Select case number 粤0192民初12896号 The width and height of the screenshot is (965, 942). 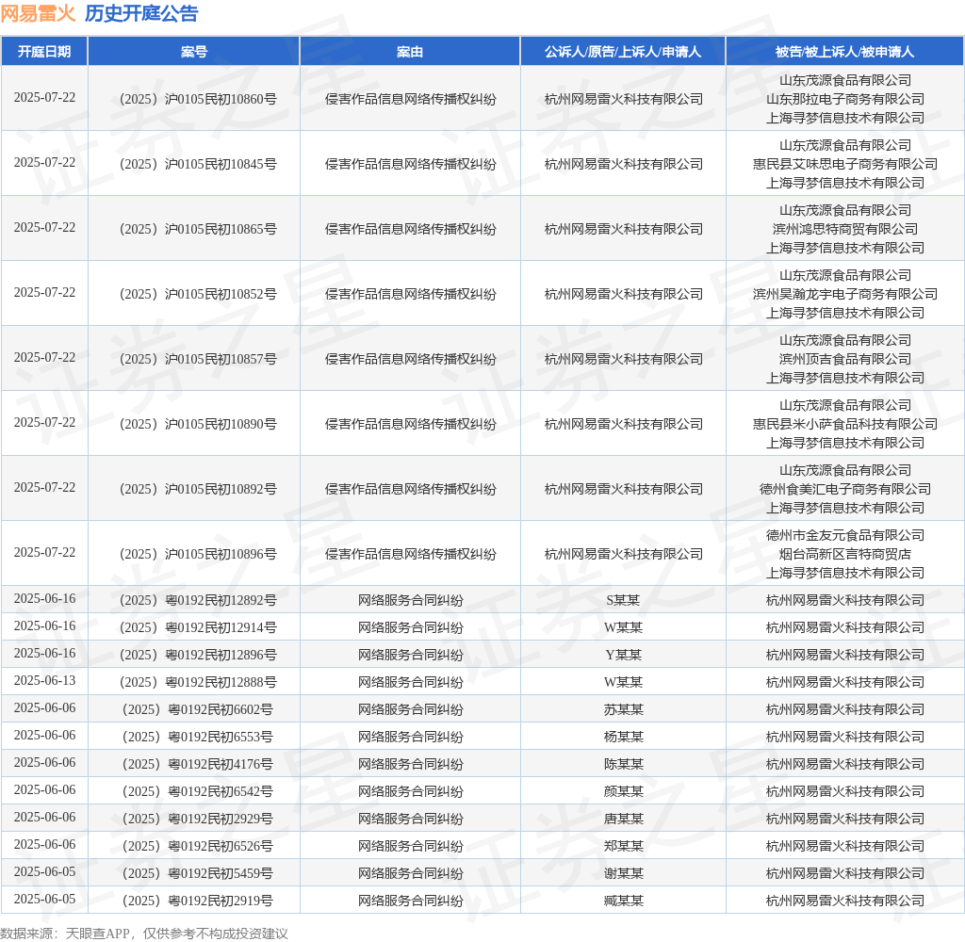coord(198,655)
